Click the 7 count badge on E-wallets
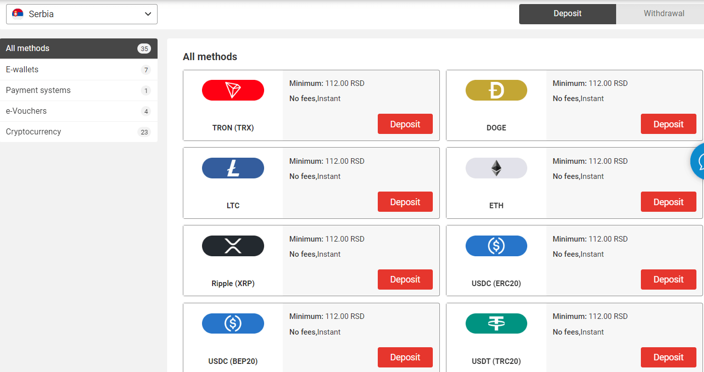704x372 pixels. (x=146, y=70)
